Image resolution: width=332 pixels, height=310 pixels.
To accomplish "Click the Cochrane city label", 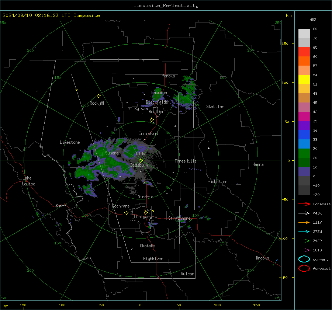I will point(121,206).
